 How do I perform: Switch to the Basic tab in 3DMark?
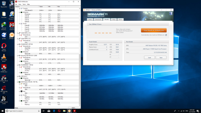(x=90, y=19)
